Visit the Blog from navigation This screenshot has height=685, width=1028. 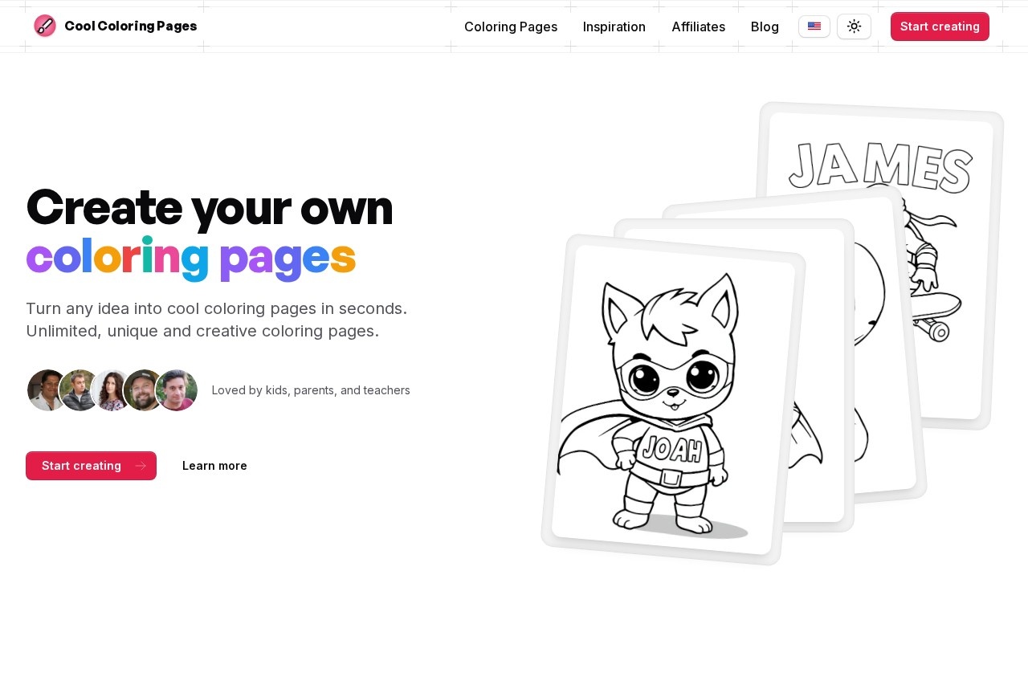765,27
